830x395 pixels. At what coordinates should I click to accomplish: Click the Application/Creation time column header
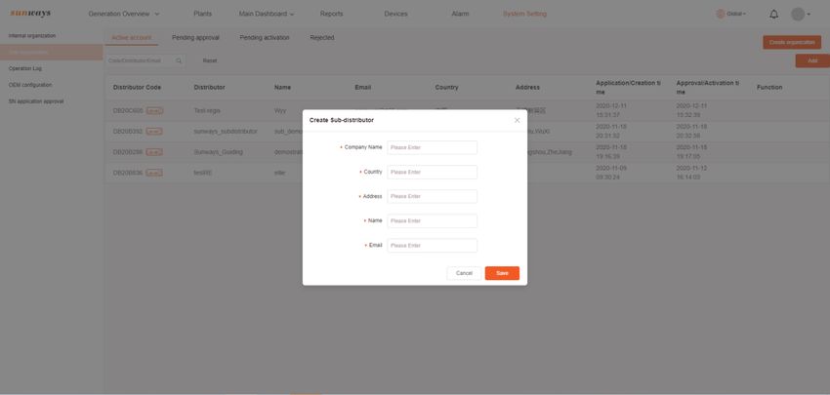point(628,87)
